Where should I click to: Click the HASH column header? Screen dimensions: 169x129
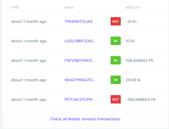point(69,7)
